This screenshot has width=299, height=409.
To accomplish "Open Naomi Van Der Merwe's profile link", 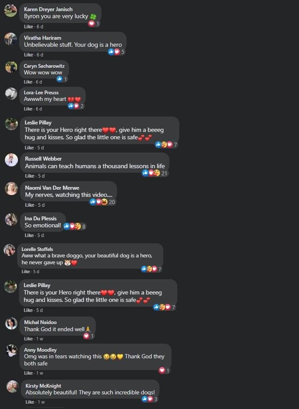I will pos(52,187).
